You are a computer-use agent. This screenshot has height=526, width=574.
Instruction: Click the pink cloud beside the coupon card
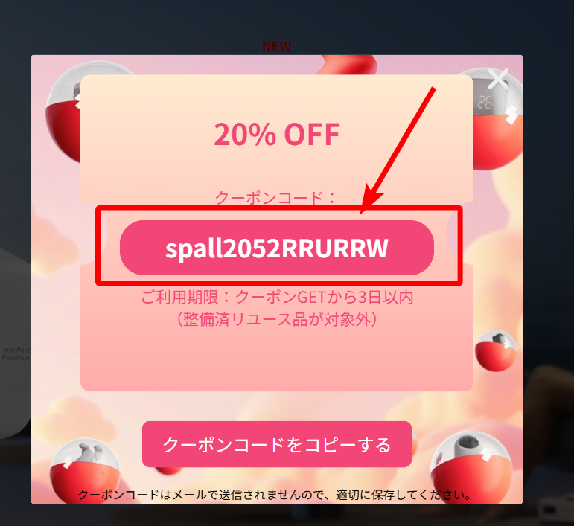point(55,240)
